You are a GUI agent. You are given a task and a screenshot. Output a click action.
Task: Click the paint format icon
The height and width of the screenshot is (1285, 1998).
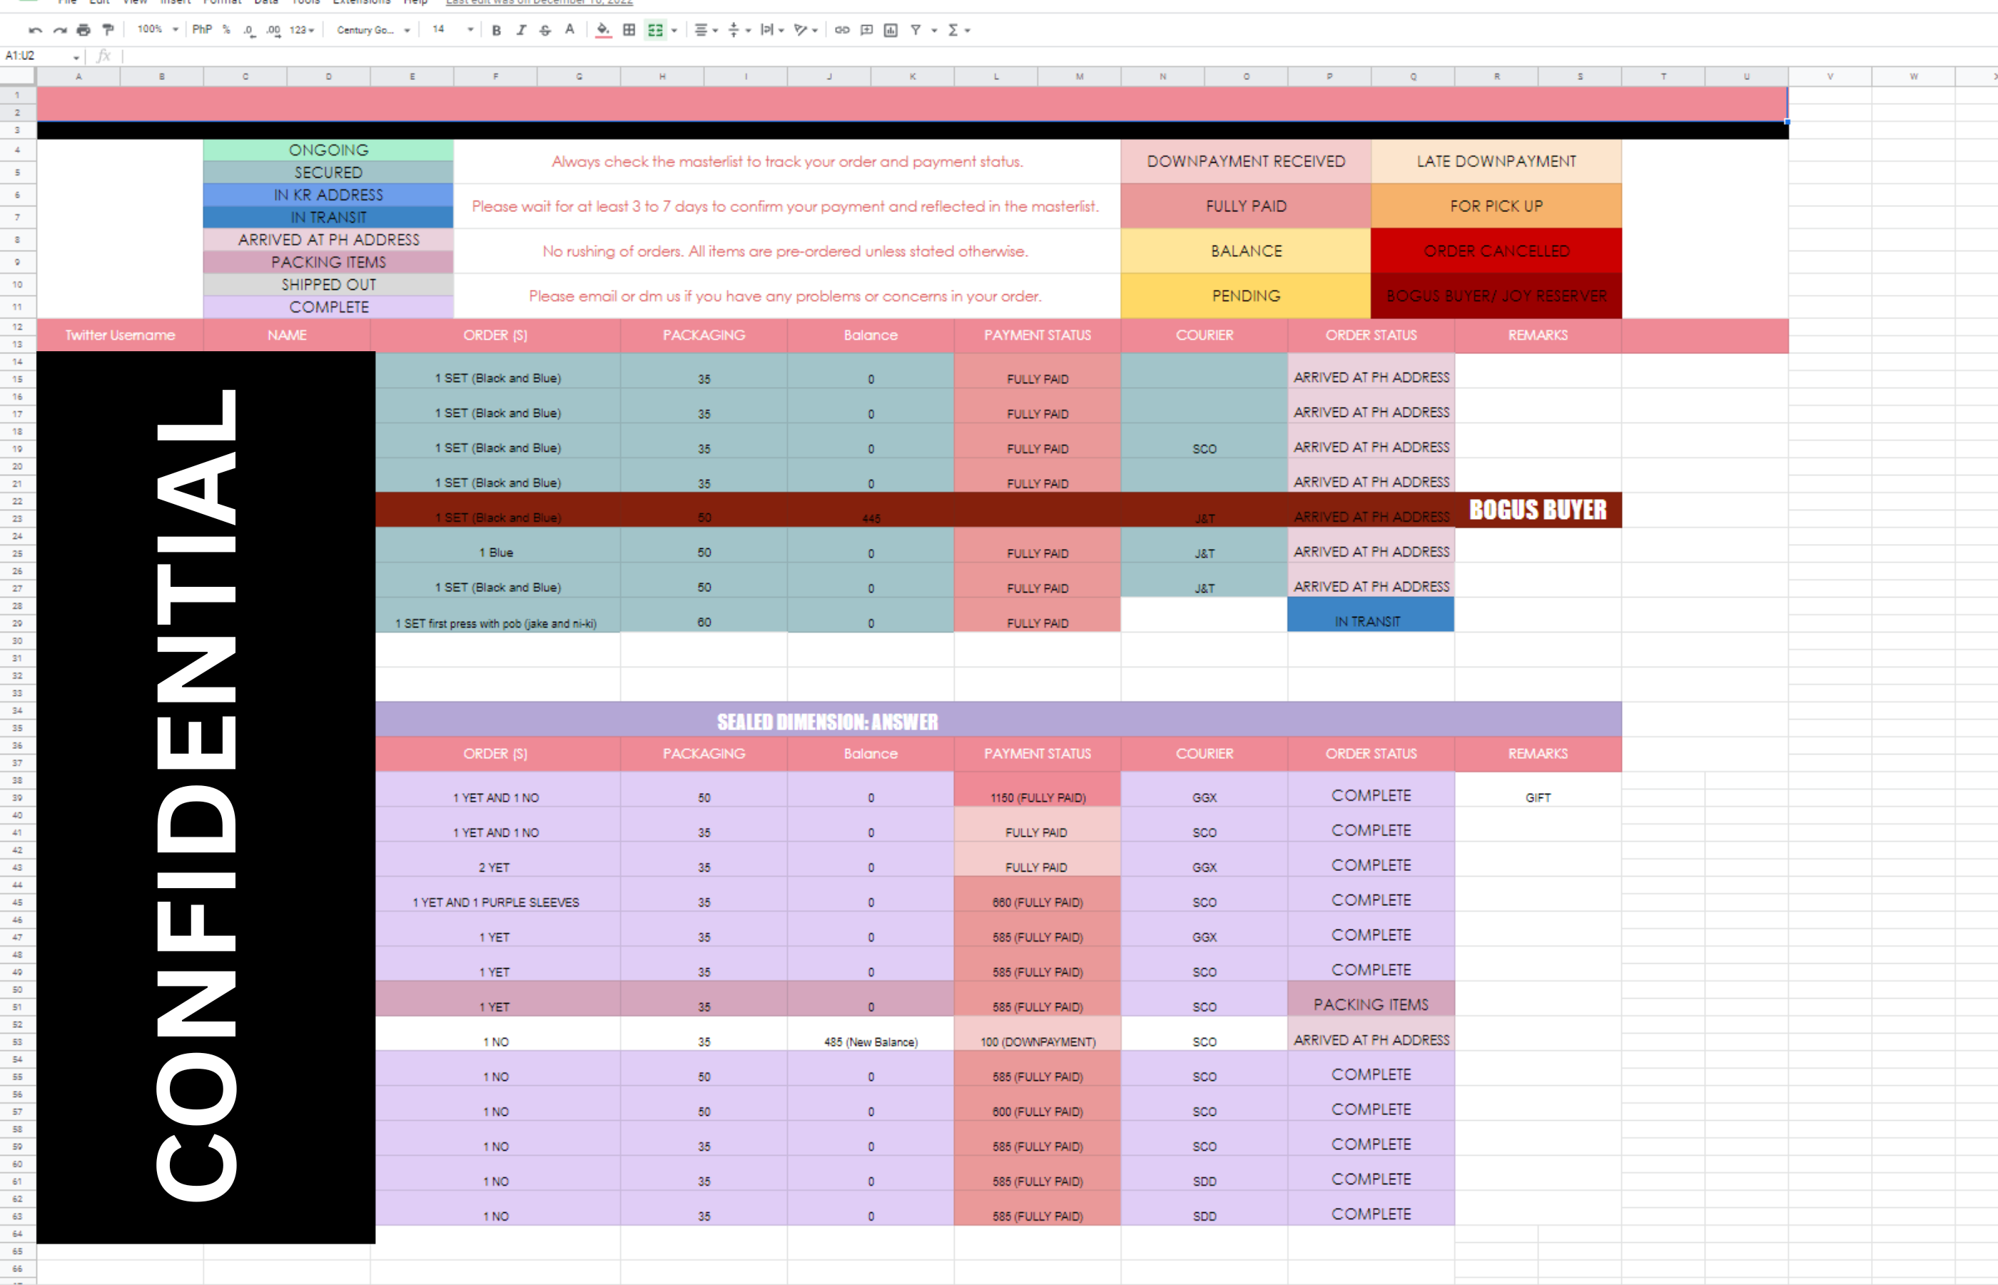(x=108, y=30)
